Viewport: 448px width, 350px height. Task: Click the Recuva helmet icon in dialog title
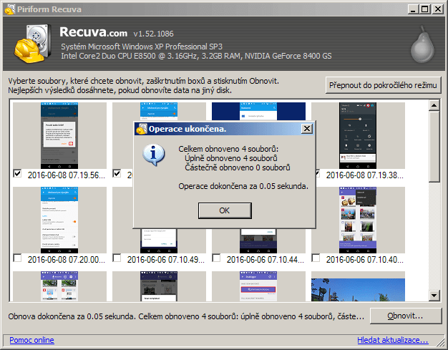[x=142, y=129]
